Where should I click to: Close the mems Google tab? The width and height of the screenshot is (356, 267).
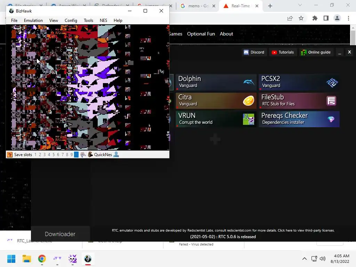click(214, 6)
